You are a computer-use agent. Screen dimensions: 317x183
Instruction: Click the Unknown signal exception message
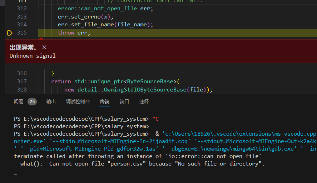pyautogui.click(x=33, y=56)
